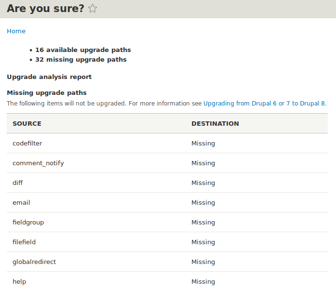The width and height of the screenshot is (336, 290).
Task: Select the codefilter source row
Action: point(27,143)
